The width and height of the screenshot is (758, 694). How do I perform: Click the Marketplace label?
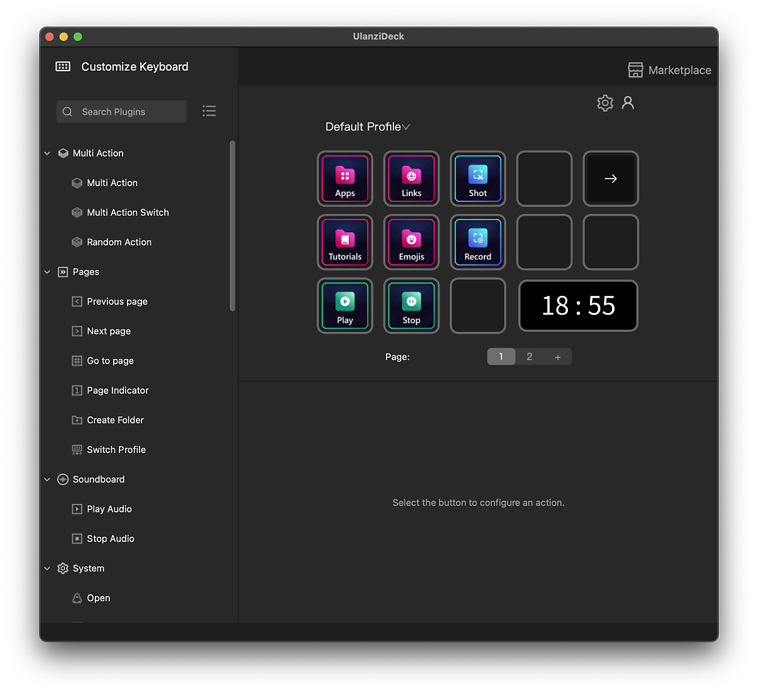point(680,70)
